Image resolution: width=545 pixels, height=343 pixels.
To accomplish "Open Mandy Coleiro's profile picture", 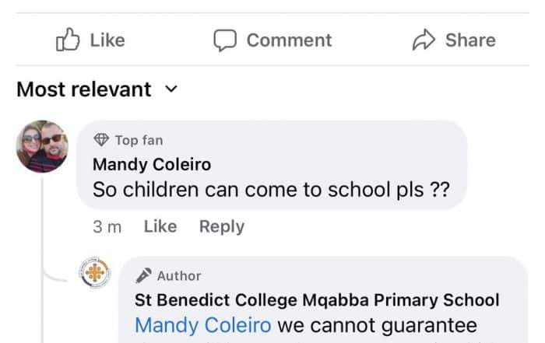I will tap(42, 146).
